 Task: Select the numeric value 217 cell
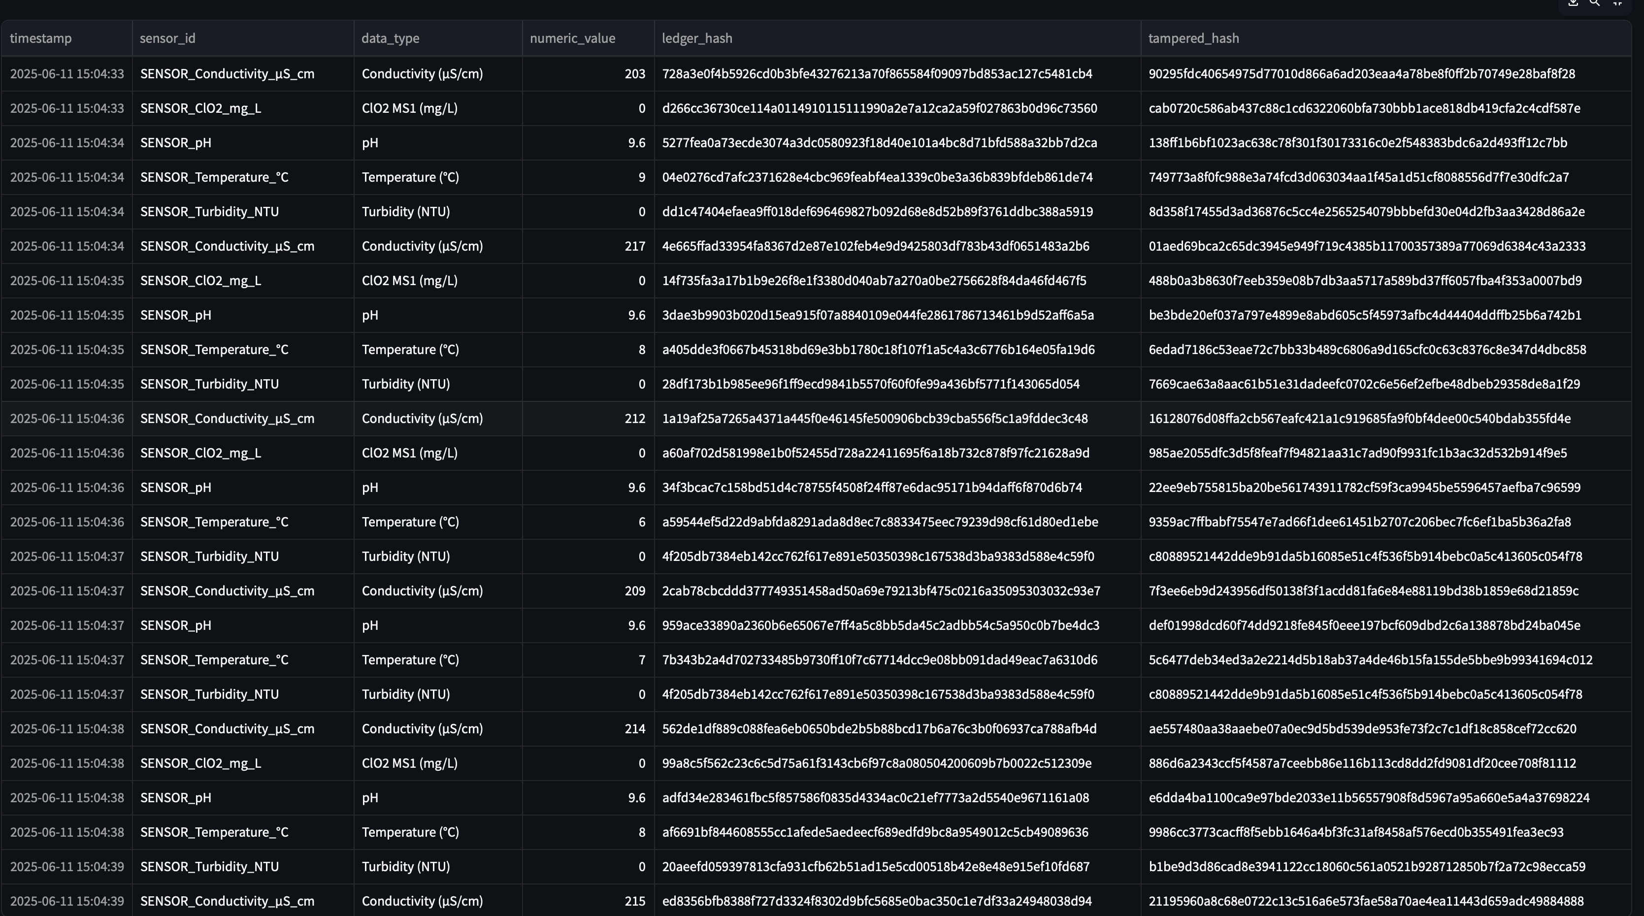click(x=588, y=246)
